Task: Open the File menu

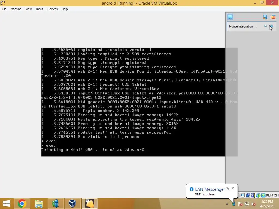Action: [4, 9]
